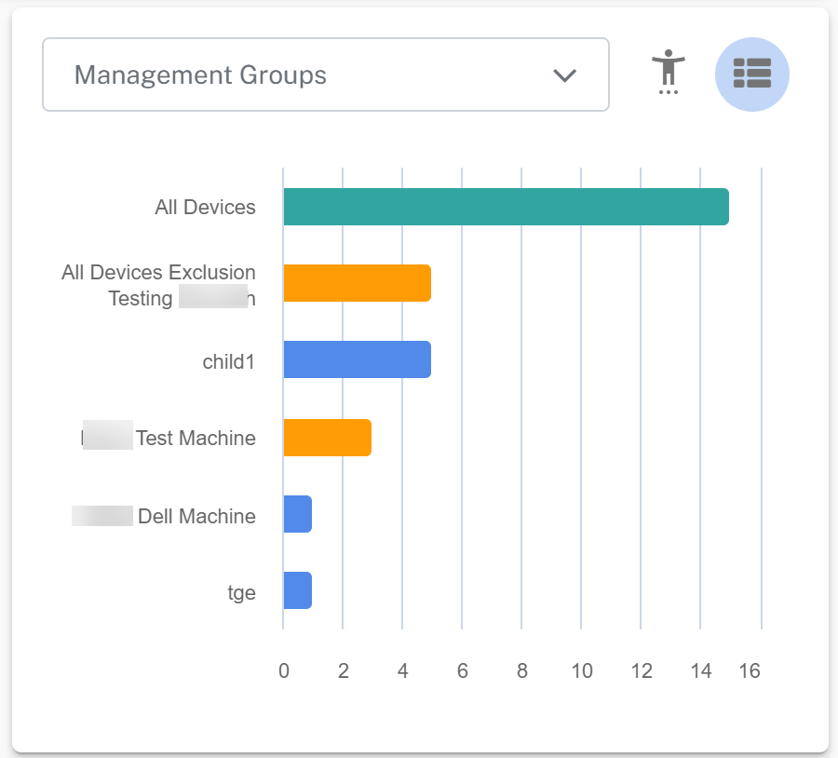Image resolution: width=838 pixels, height=758 pixels.
Task: Select the blue child1 bar
Action: tap(357, 359)
